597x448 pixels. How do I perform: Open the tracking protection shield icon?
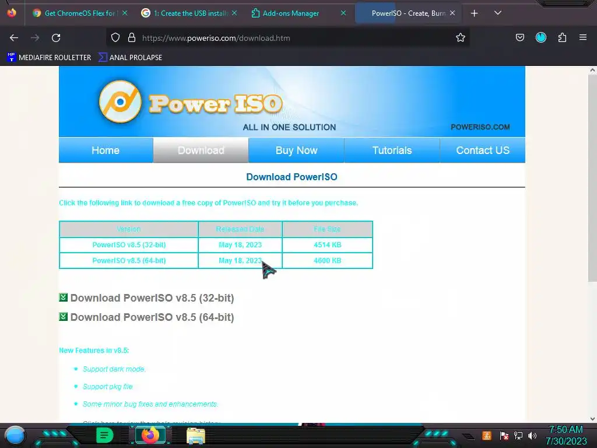[x=115, y=38]
